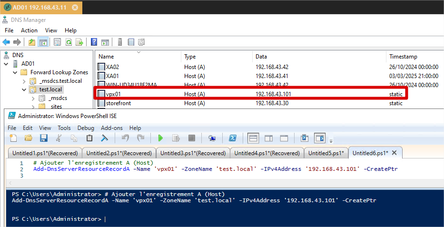Click the Back arrow in DNS Manager toolbar

[6, 42]
